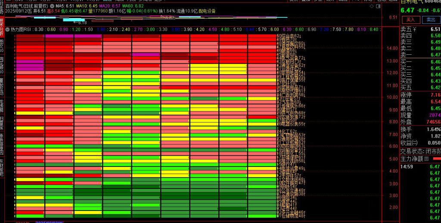The image size is (441, 223).
Task: Select the 热力图RSI indicator label
Action: 20,29
